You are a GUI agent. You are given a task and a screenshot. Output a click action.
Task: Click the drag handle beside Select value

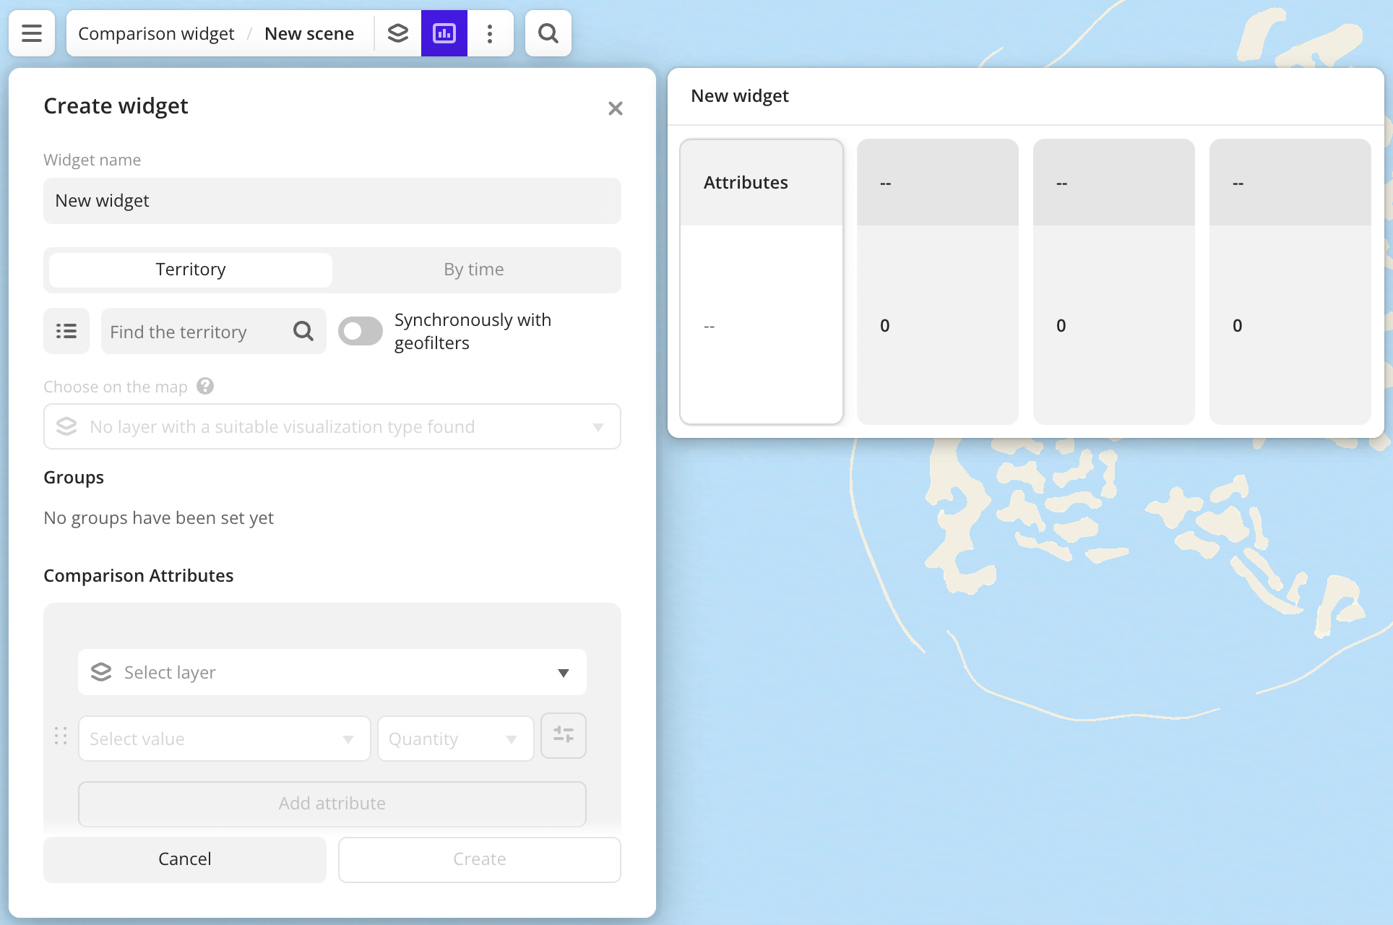[61, 736]
